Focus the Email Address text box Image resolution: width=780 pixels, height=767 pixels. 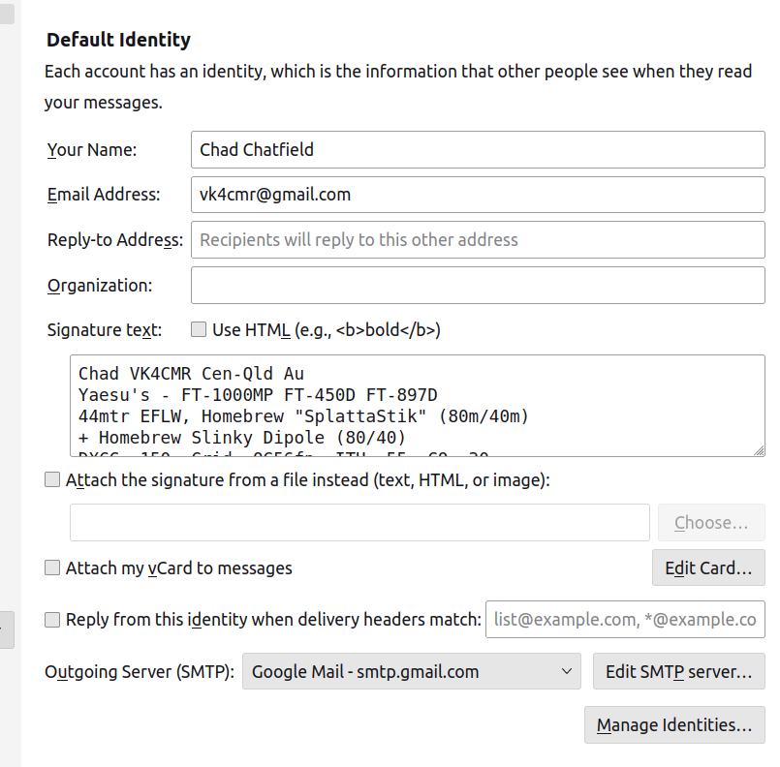[478, 194]
